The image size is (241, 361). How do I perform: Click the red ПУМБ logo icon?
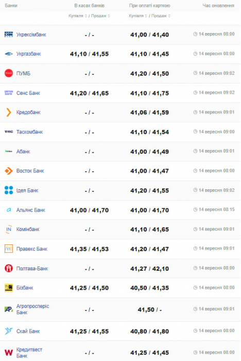[x=9, y=73]
